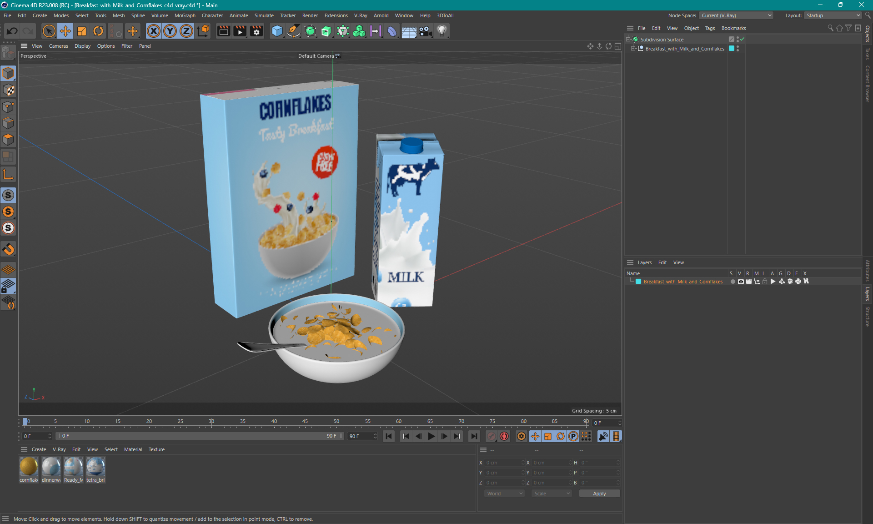Open the Object Manager hamburger menu
Image resolution: width=873 pixels, height=524 pixels.
click(630, 28)
